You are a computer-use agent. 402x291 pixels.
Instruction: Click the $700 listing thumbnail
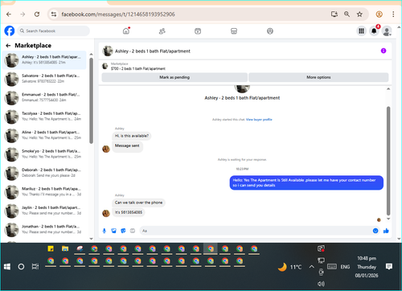tap(105, 66)
